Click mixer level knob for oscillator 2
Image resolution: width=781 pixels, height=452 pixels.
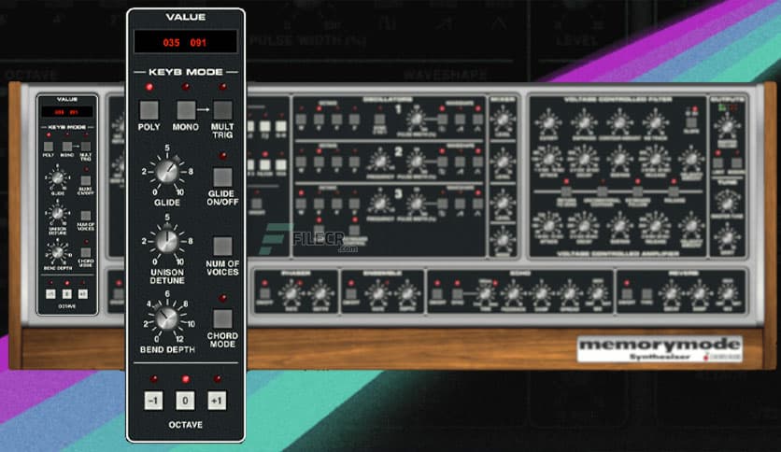click(x=503, y=162)
